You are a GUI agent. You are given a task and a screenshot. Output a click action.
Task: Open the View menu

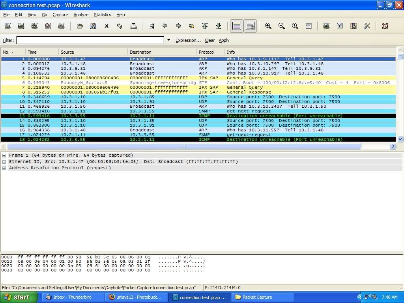(32, 15)
